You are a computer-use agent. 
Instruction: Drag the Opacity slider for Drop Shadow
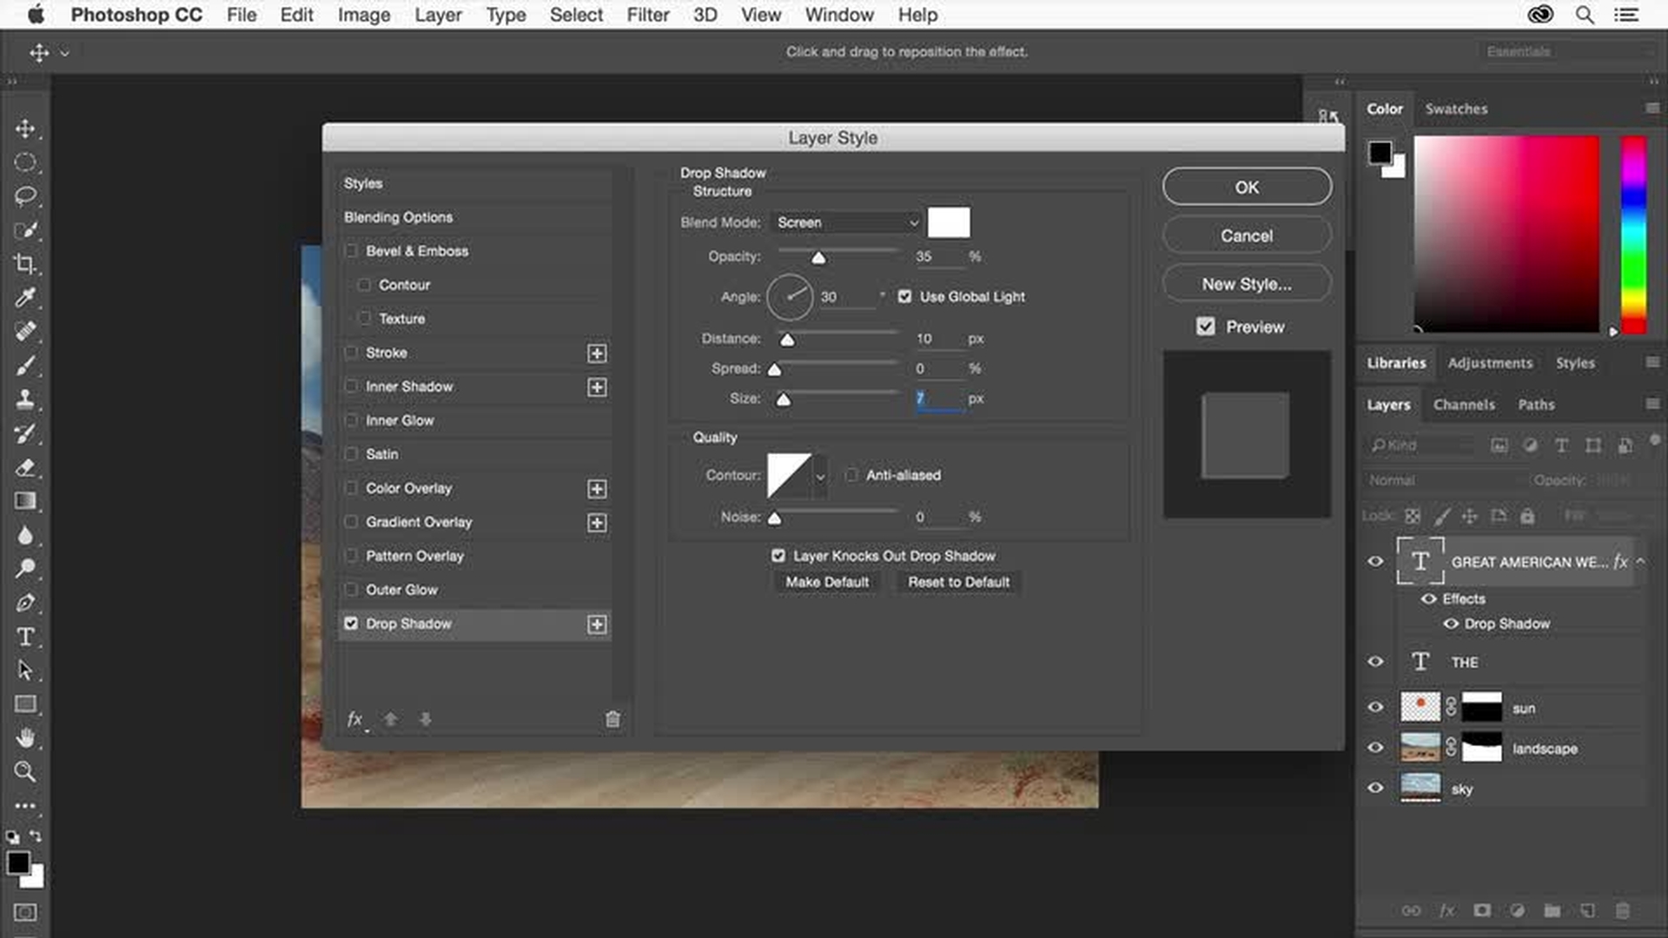818,256
